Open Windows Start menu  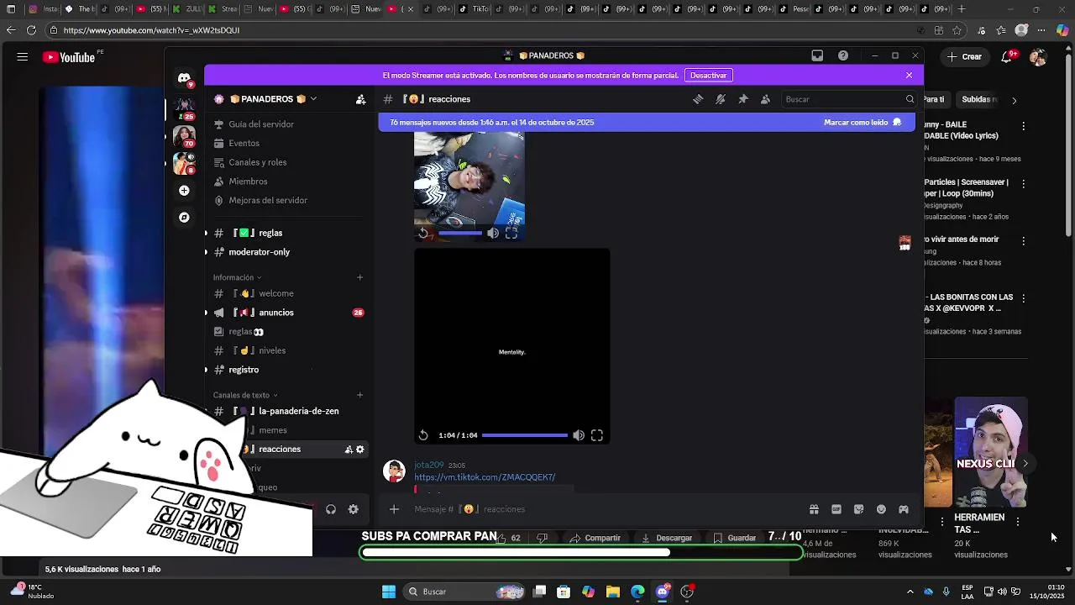pyautogui.click(x=389, y=592)
